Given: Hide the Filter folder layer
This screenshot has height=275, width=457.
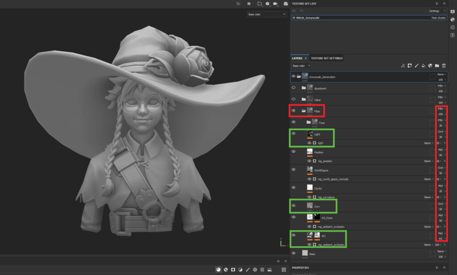Looking at the screenshot, I should (x=294, y=110).
